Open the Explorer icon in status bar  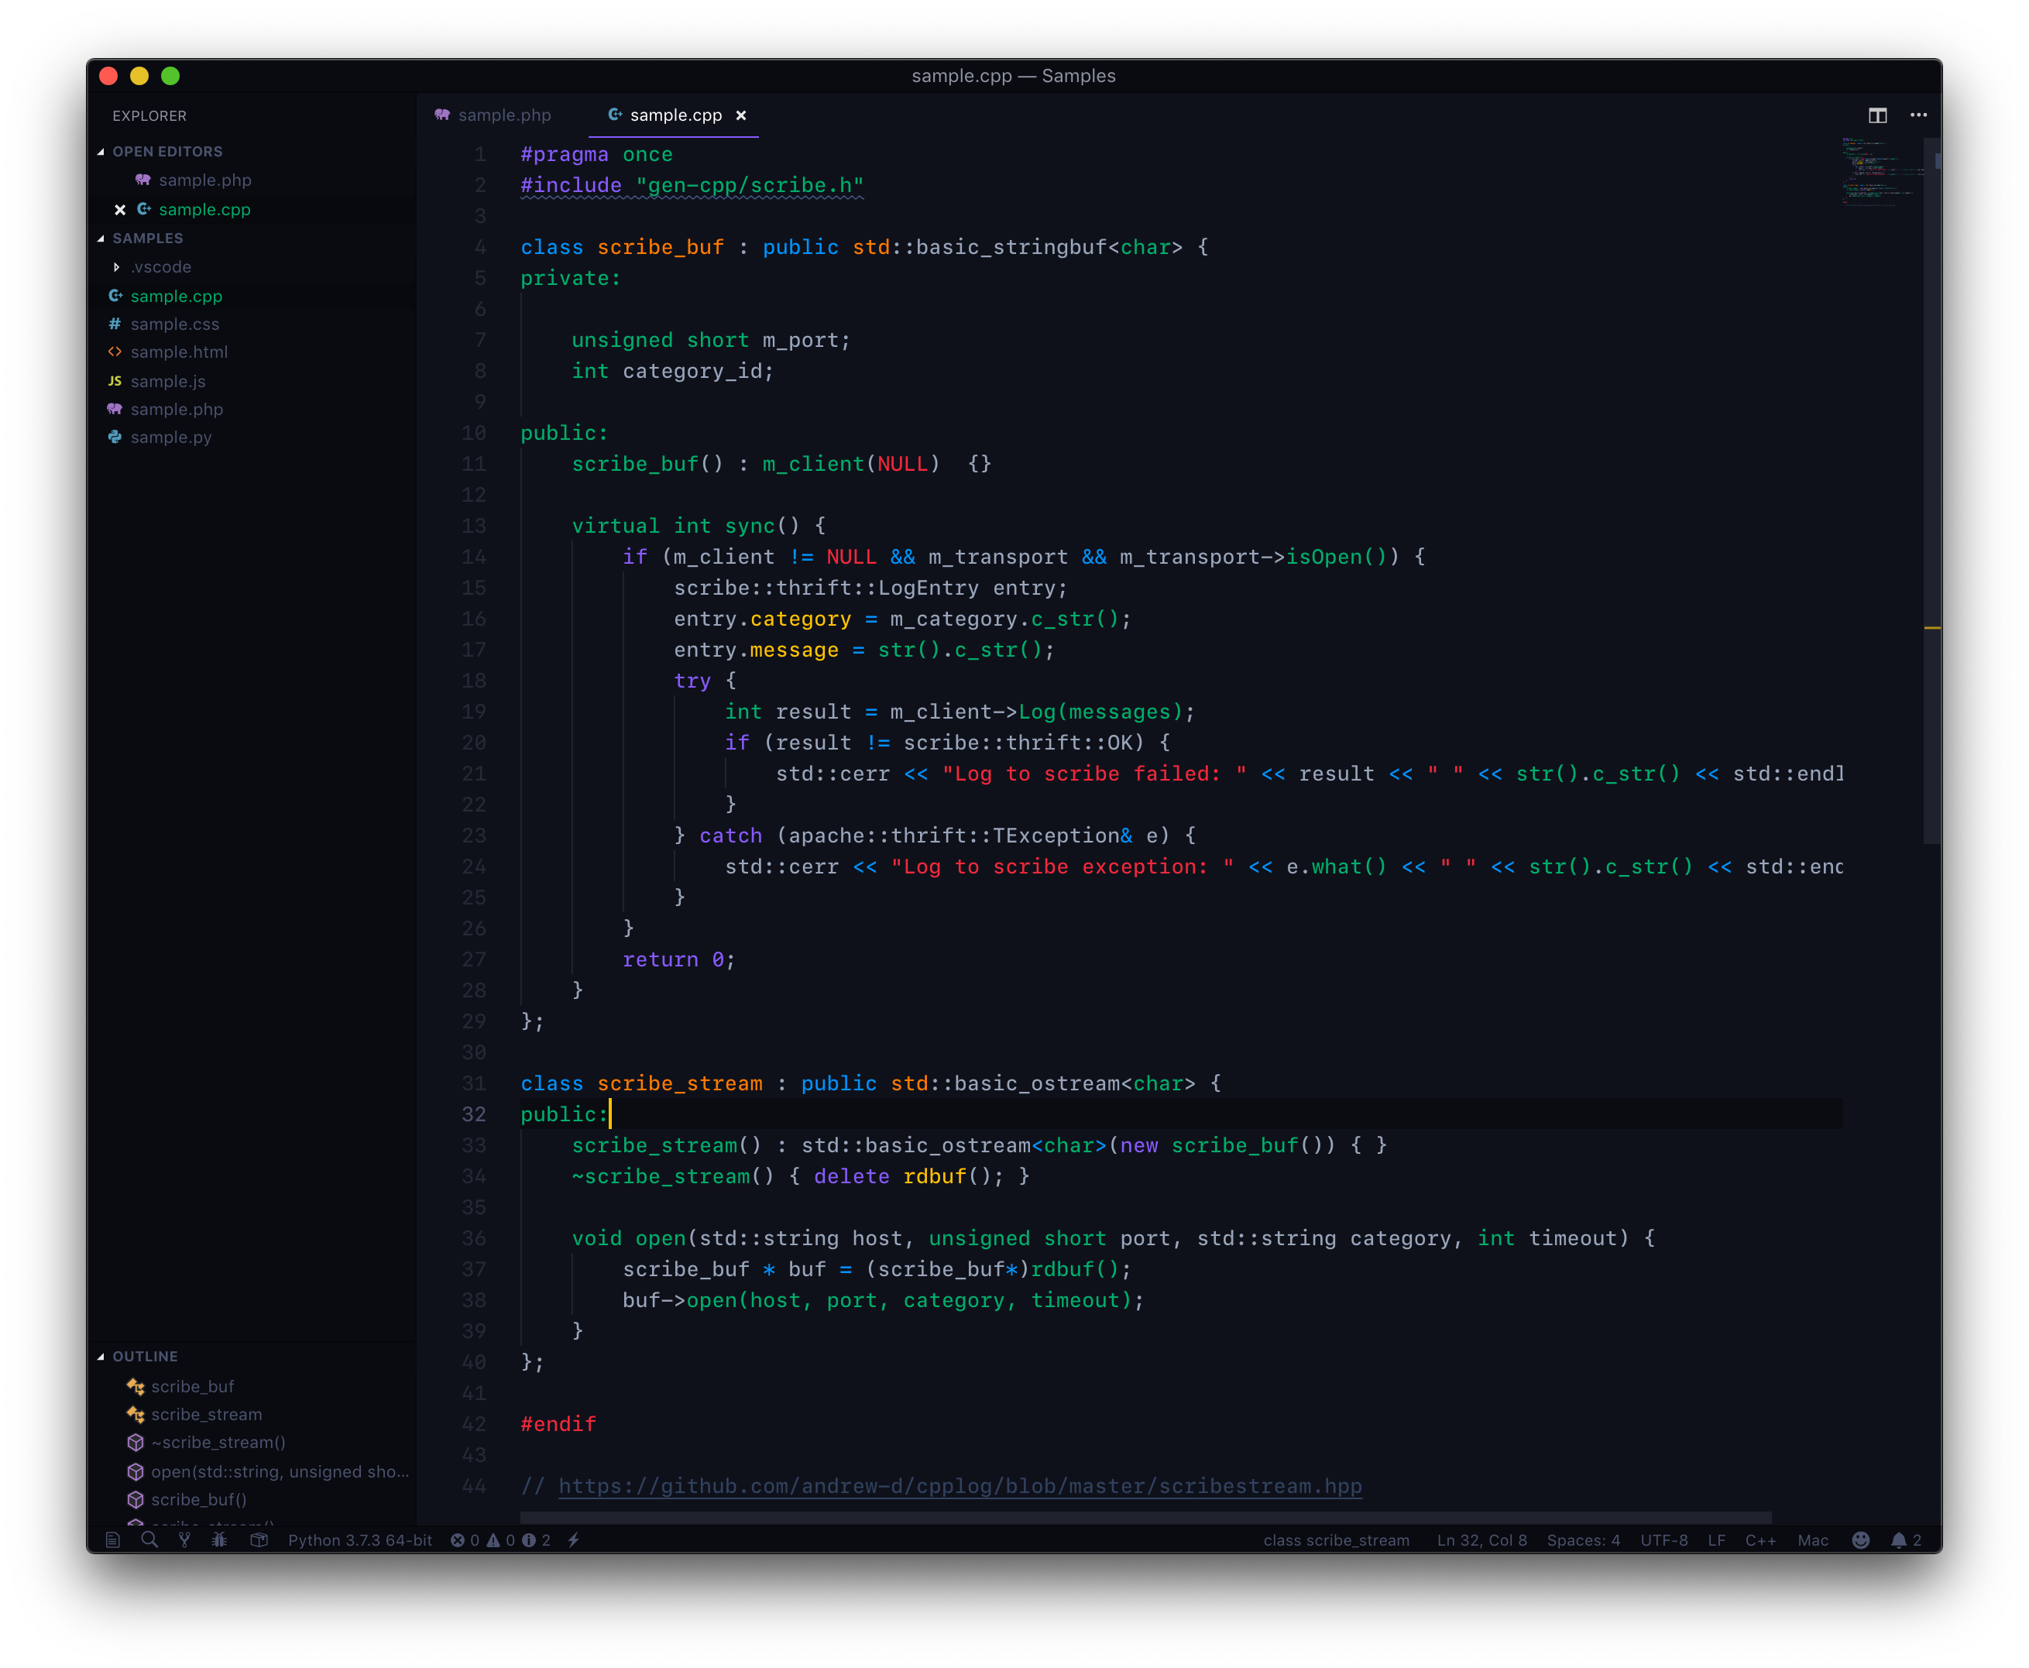tap(112, 1540)
